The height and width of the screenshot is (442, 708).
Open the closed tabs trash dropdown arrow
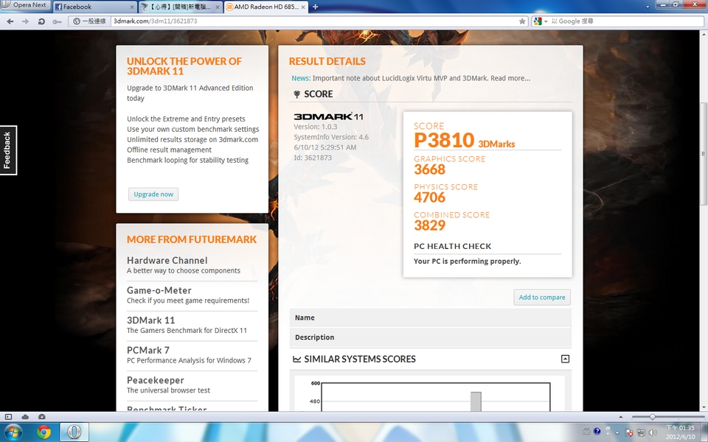click(648, 7)
